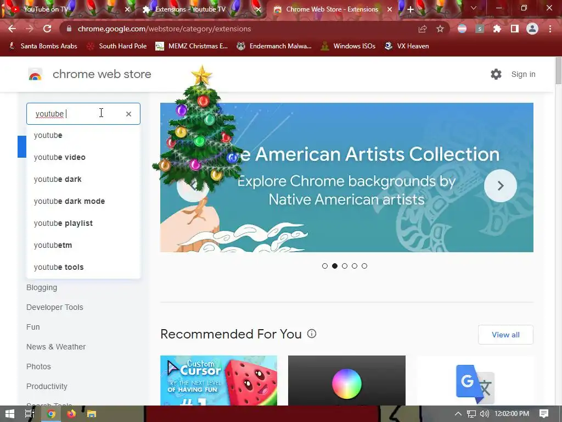The image size is (562, 422).
Task: Open a new tab with plus button
Action: 411,9
